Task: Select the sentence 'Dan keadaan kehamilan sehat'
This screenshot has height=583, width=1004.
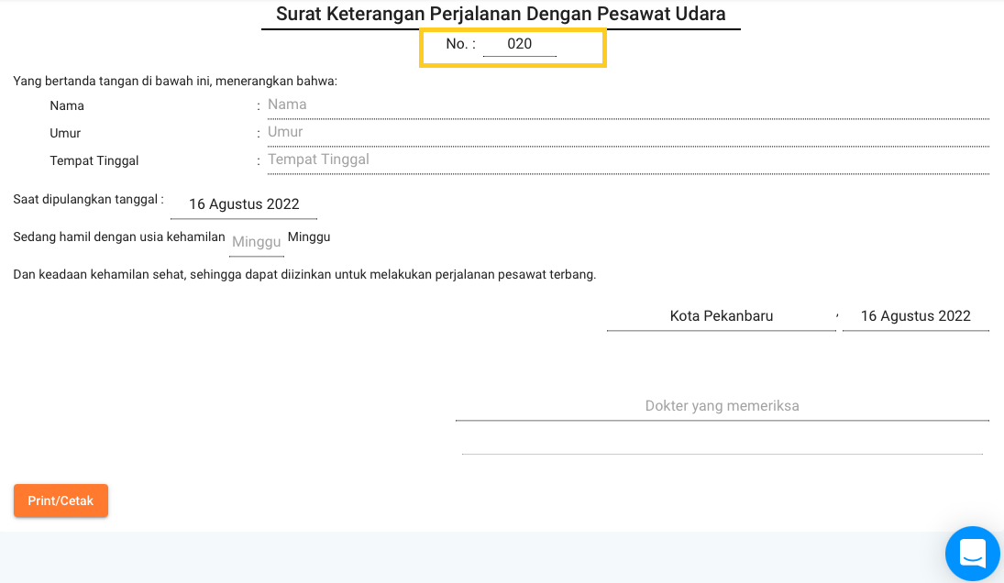Action: tap(100, 274)
